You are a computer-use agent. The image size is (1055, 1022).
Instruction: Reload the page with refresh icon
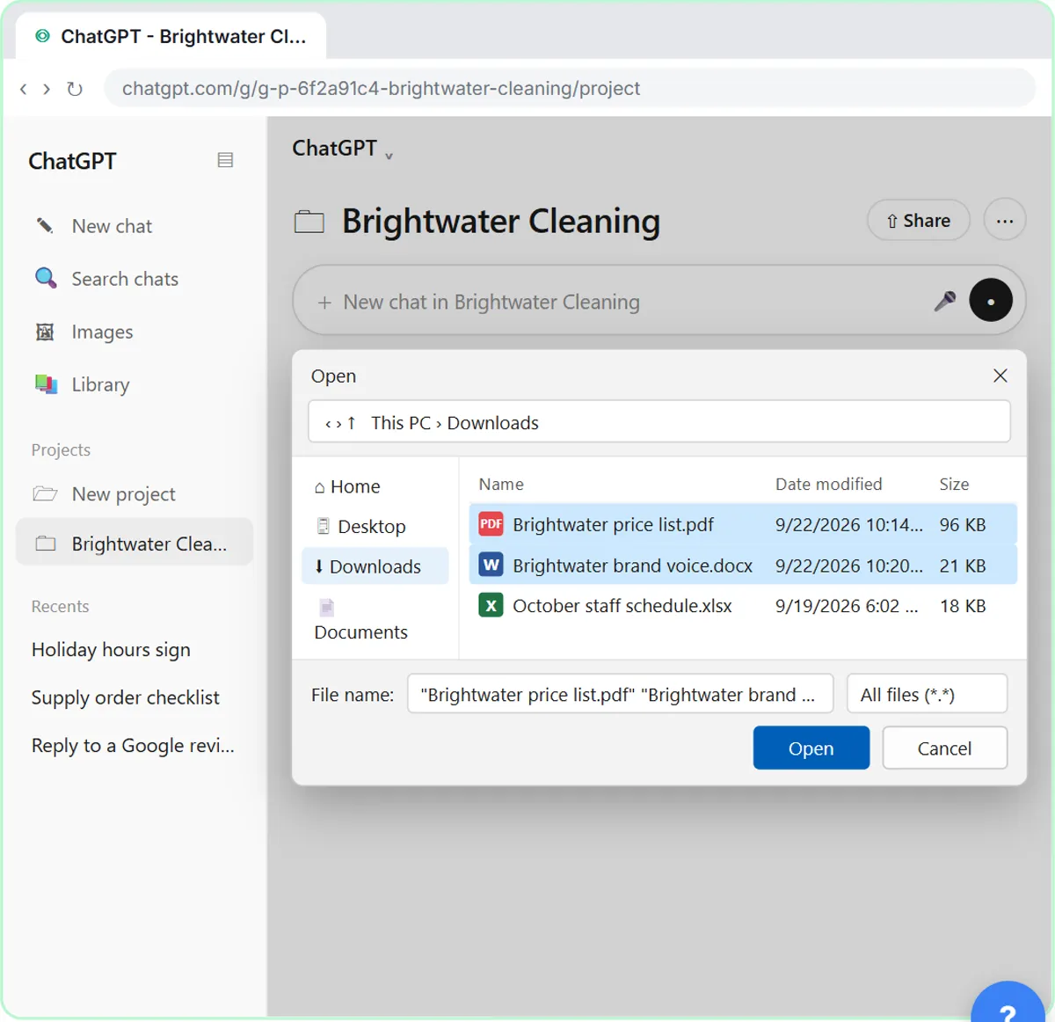(75, 89)
